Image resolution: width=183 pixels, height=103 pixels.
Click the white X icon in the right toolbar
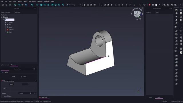point(181,53)
